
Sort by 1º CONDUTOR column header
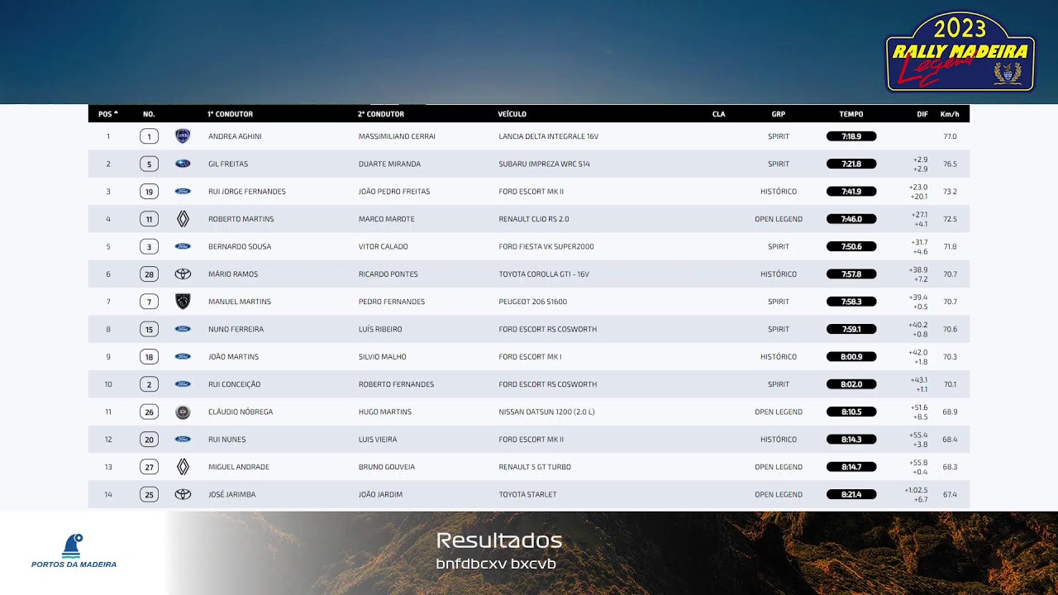(230, 114)
